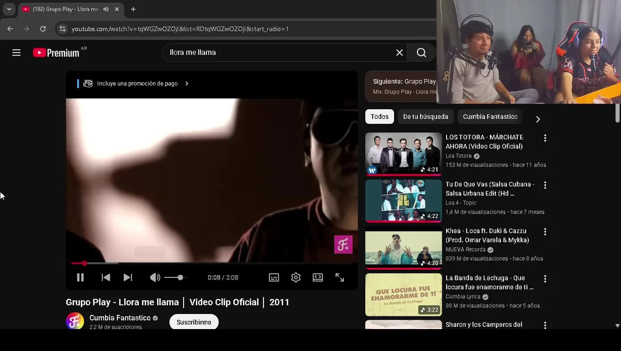The width and height of the screenshot is (621, 351).
Task: Open the YouTube hamburger guide menu
Action: pyautogui.click(x=17, y=53)
